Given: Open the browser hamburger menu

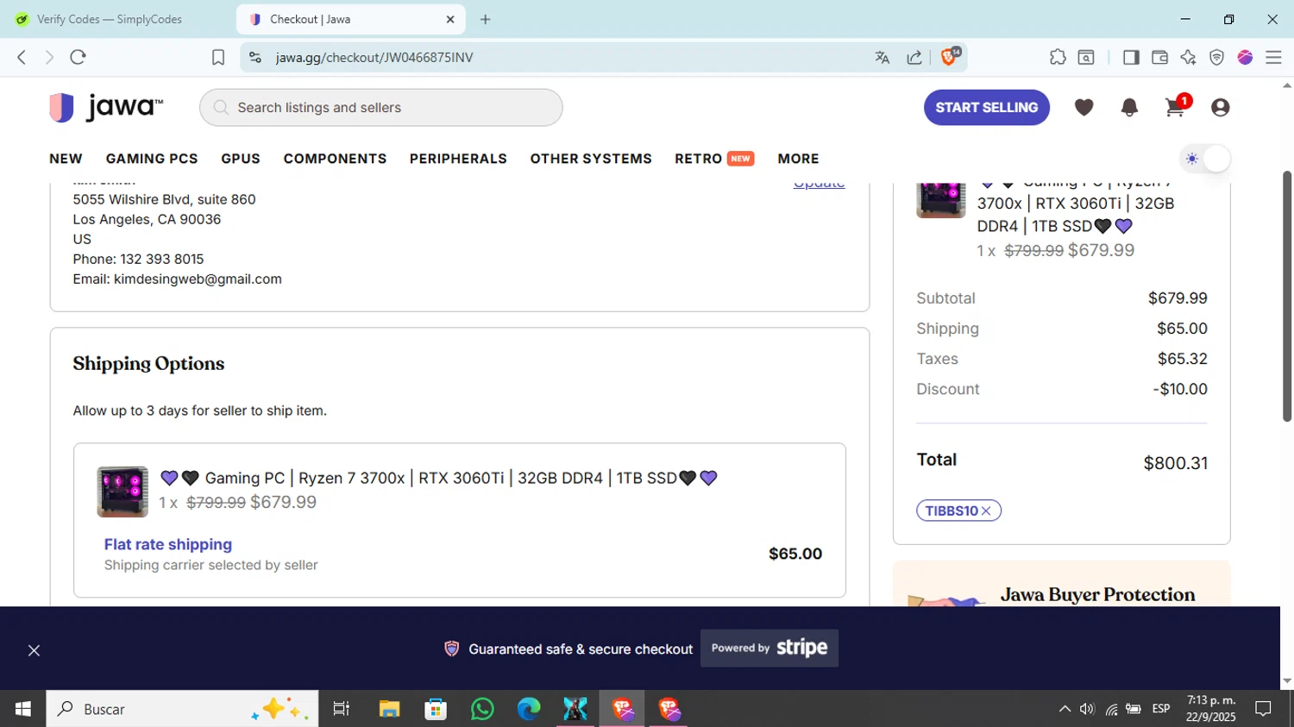Looking at the screenshot, I should click(x=1273, y=57).
